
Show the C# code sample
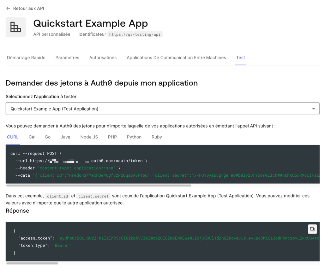32,137
